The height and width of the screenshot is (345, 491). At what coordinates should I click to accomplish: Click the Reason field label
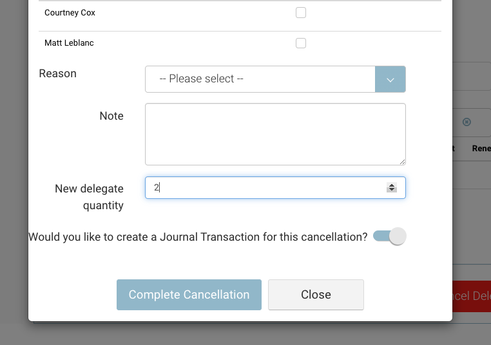coord(58,73)
